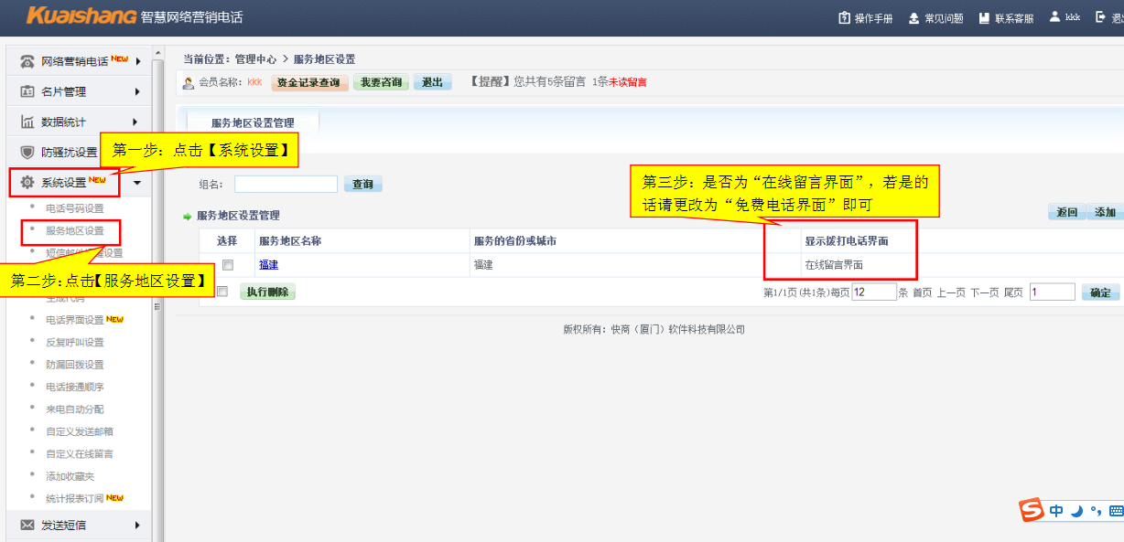Image resolution: width=1124 pixels, height=542 pixels.
Task: Open 常见问题 FAQ icon in header
Action: coord(913,18)
